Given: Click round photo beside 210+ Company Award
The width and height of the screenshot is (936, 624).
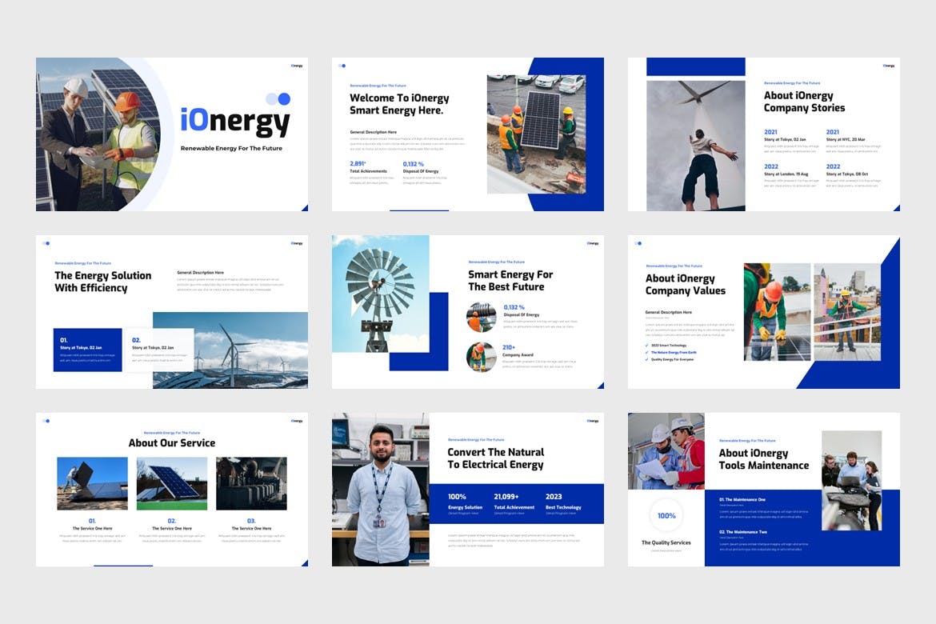Looking at the screenshot, I should 482,357.
